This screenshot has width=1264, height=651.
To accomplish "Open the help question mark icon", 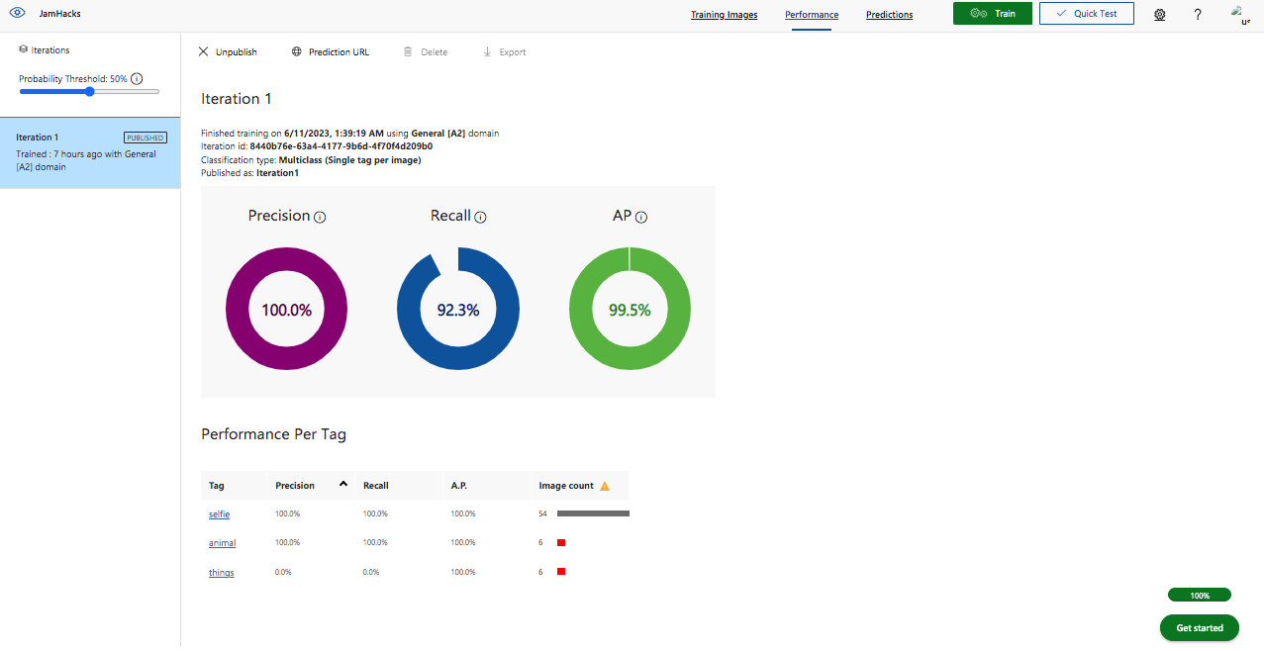I will click(x=1198, y=14).
